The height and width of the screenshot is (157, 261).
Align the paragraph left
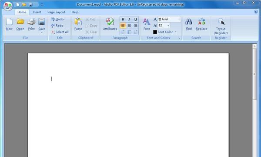123,26
